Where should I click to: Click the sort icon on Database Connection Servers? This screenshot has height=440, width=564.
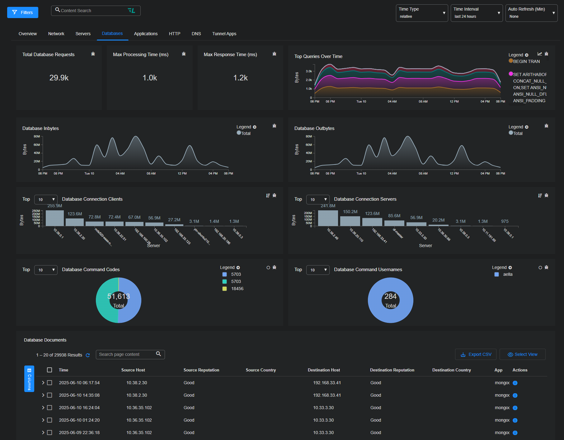coord(540,195)
